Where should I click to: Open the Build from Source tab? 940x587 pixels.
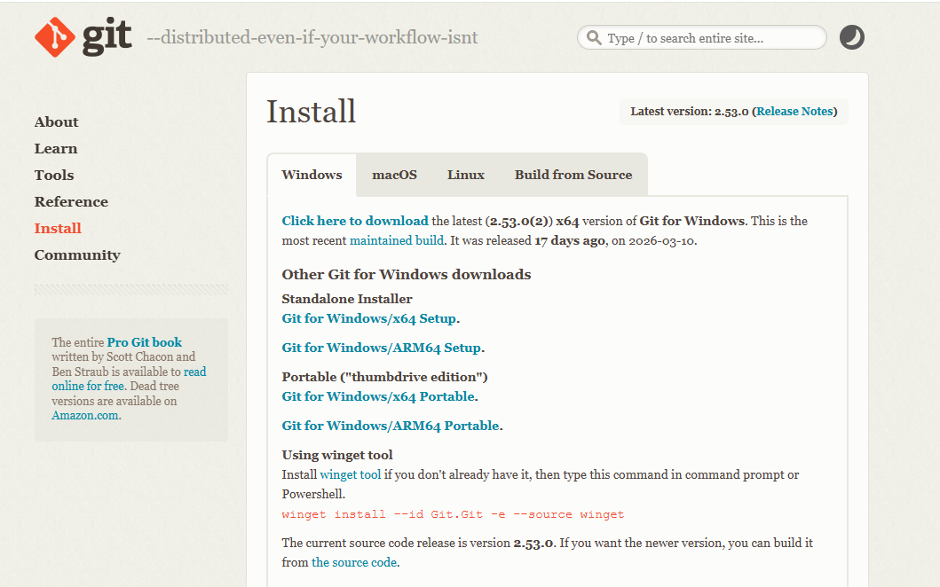tap(573, 175)
